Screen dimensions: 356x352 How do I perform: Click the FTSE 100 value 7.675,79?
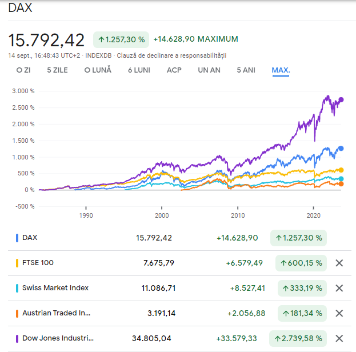click(159, 263)
